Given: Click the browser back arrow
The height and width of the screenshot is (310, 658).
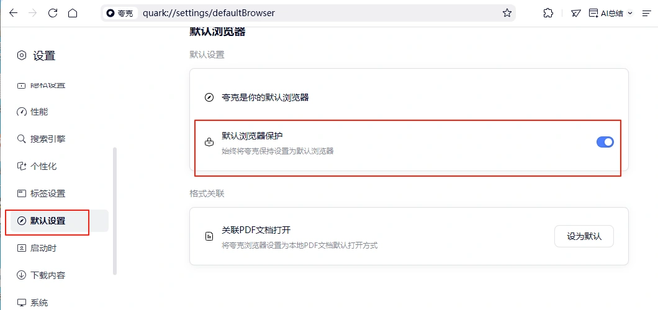Looking at the screenshot, I should [13, 13].
